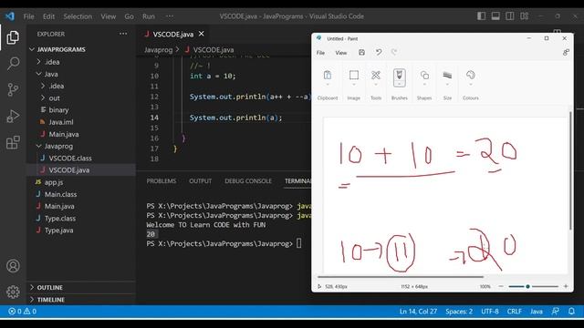Click the Paint Redo icon
This screenshot has width=584, height=328.
pyautogui.click(x=394, y=53)
